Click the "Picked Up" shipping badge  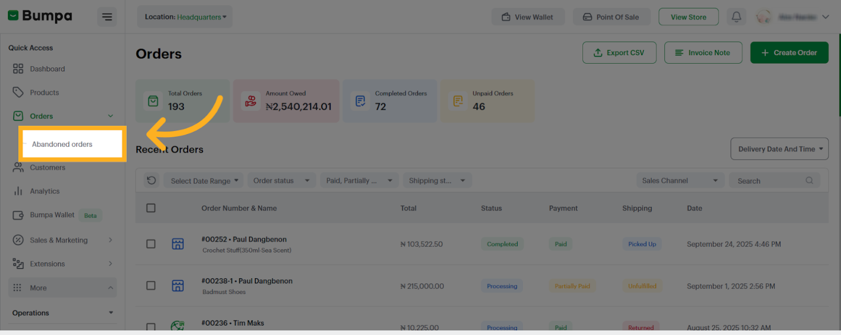pos(642,244)
